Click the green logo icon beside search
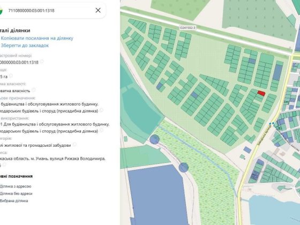The image size is (300, 225). [x=1, y=10]
